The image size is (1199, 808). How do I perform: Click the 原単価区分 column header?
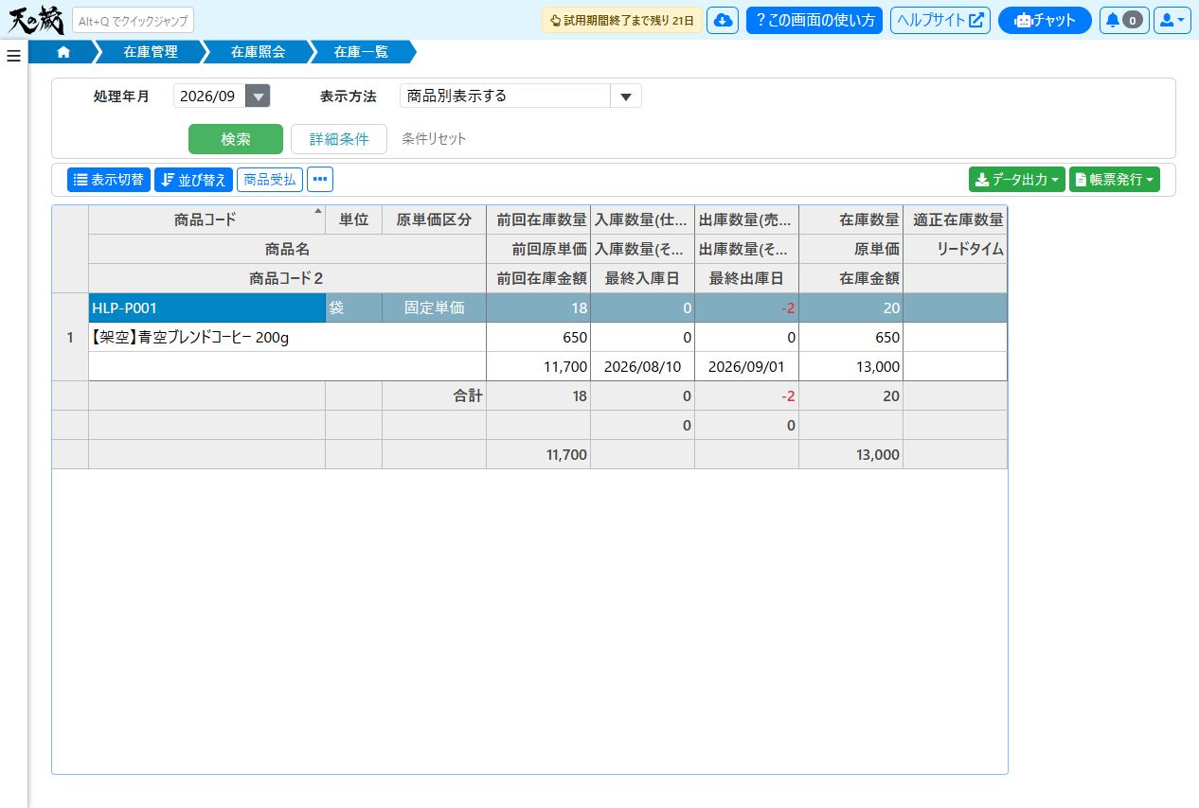[434, 220]
